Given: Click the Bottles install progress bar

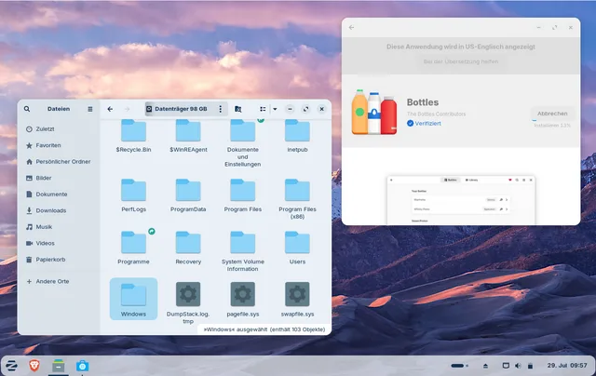Looking at the screenshot, I should [552, 121].
